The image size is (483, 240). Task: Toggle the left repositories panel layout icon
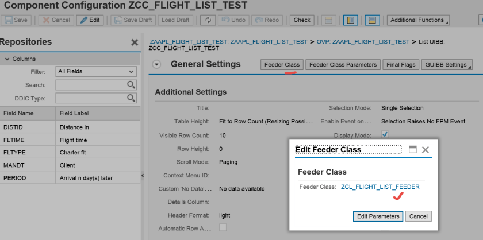coord(349,20)
